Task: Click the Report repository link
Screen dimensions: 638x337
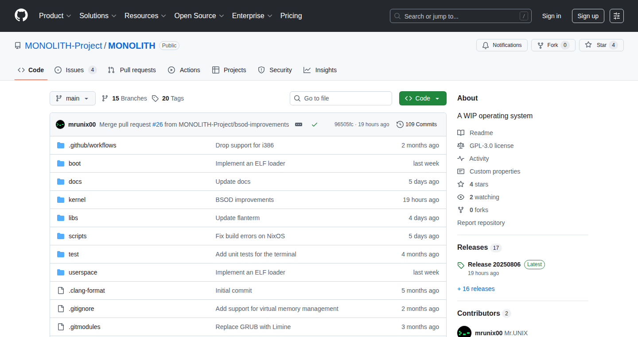Action: [x=481, y=223]
